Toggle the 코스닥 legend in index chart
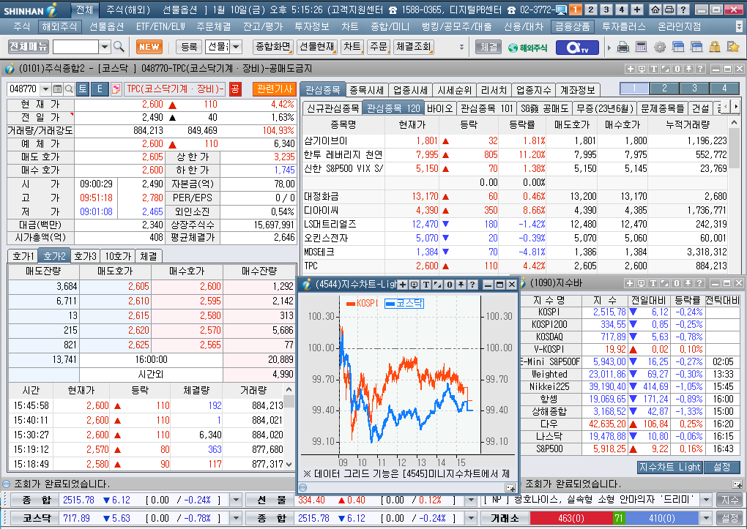Image resolution: width=747 pixels, height=529 pixels. (404, 304)
